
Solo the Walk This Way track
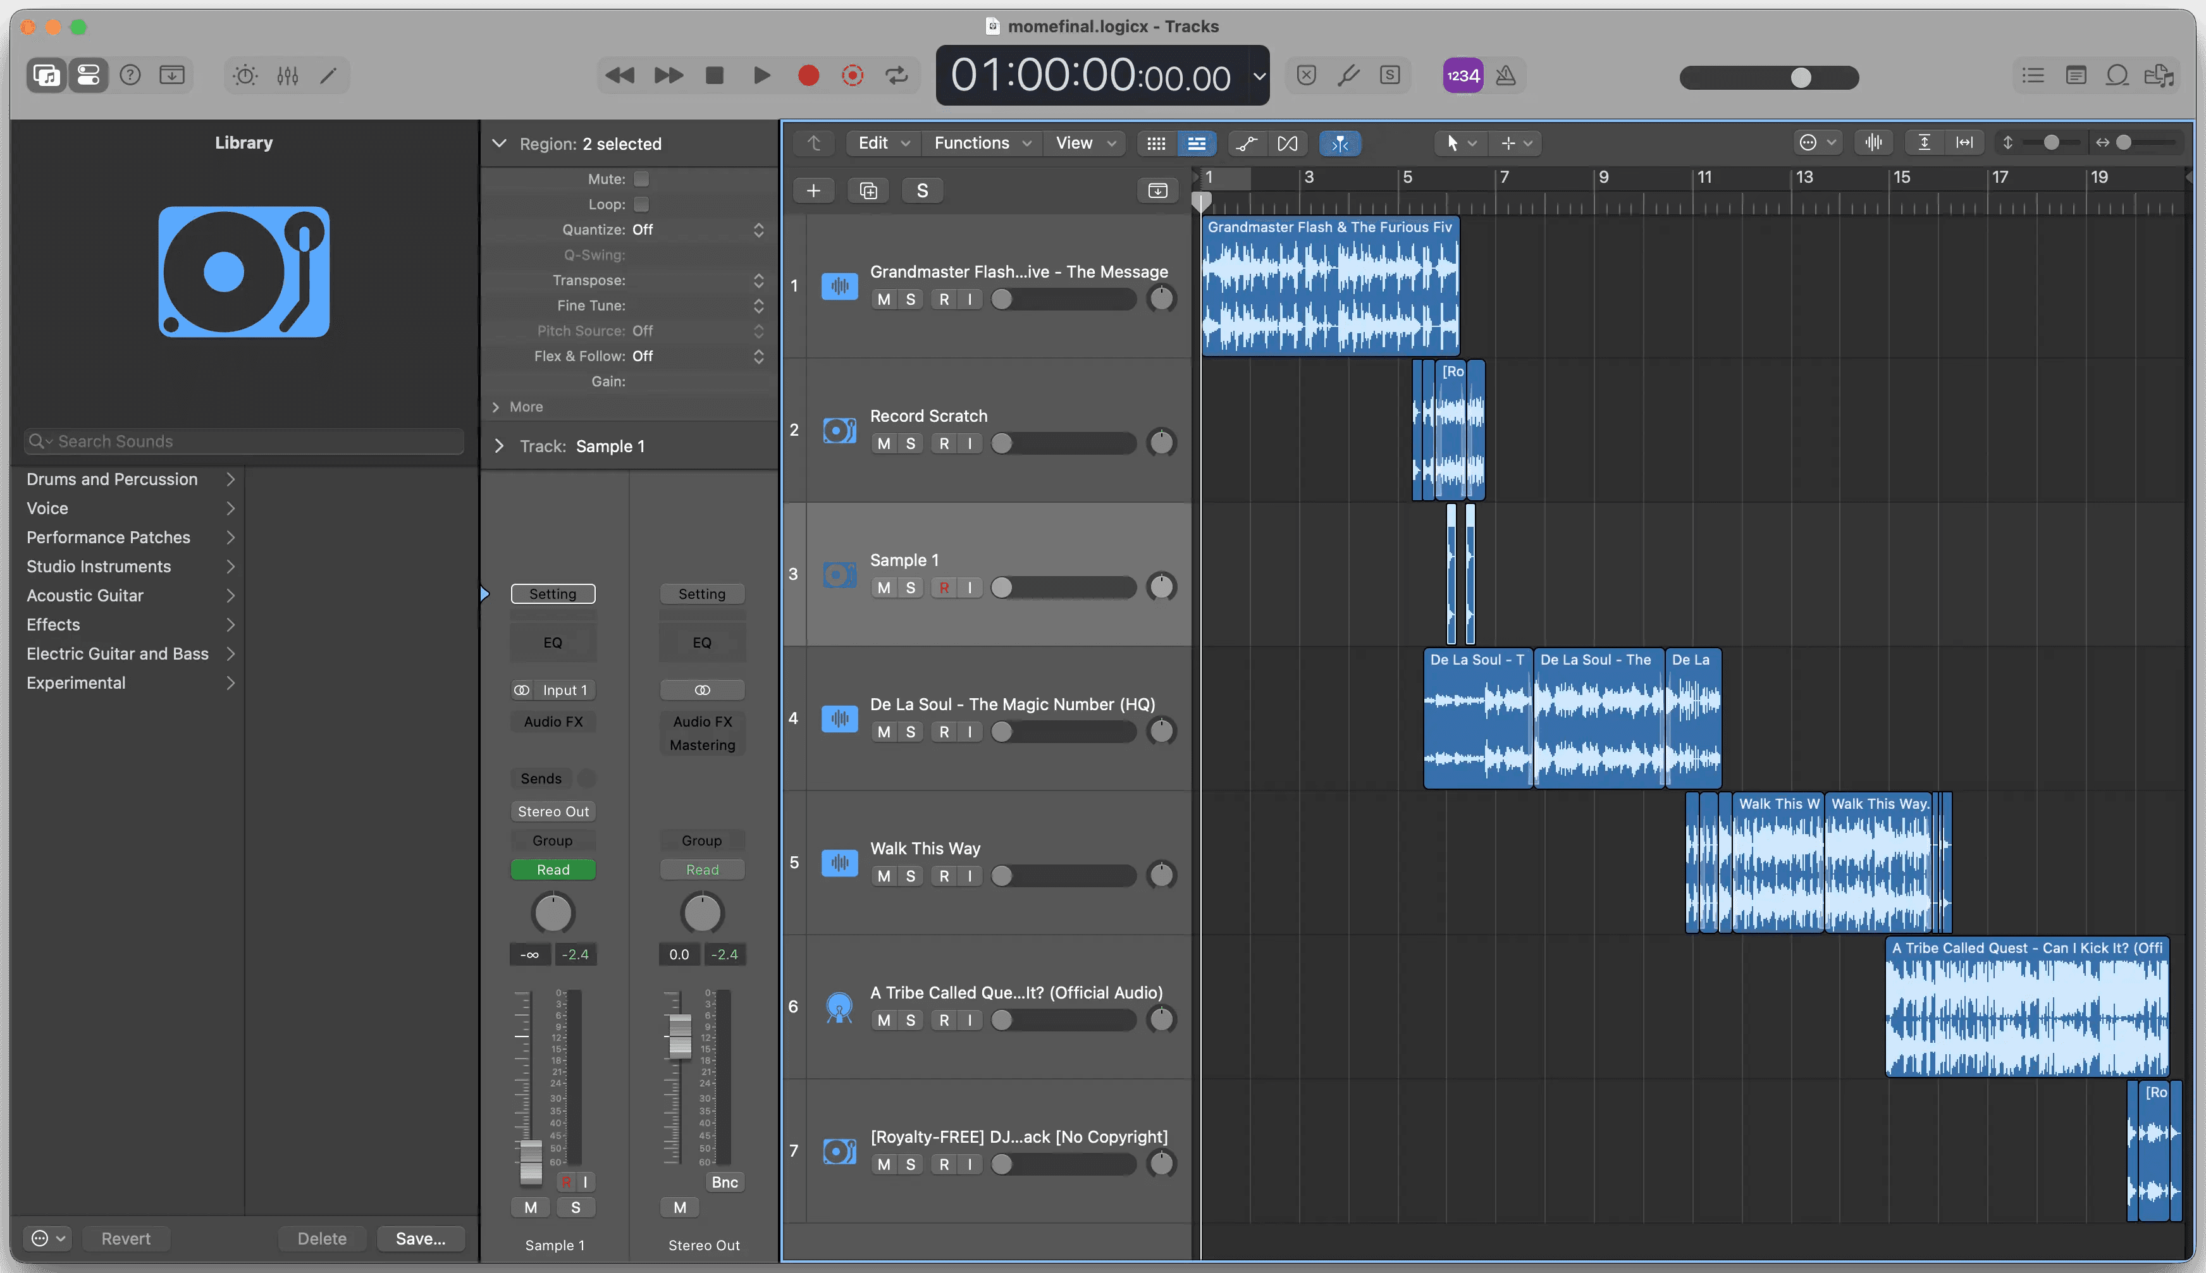910,876
